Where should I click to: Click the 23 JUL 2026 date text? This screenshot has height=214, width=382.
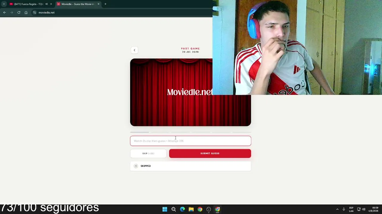coord(190,52)
